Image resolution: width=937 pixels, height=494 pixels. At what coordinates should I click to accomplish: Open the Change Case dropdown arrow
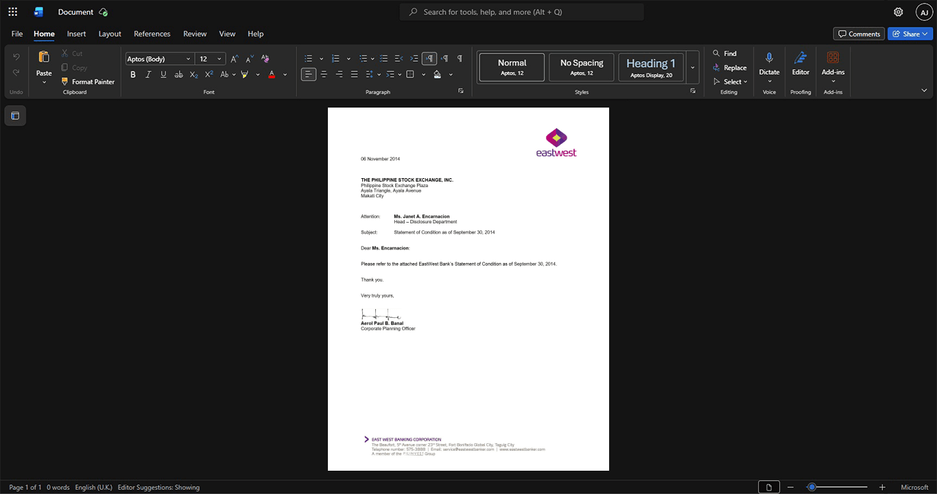[x=234, y=74]
